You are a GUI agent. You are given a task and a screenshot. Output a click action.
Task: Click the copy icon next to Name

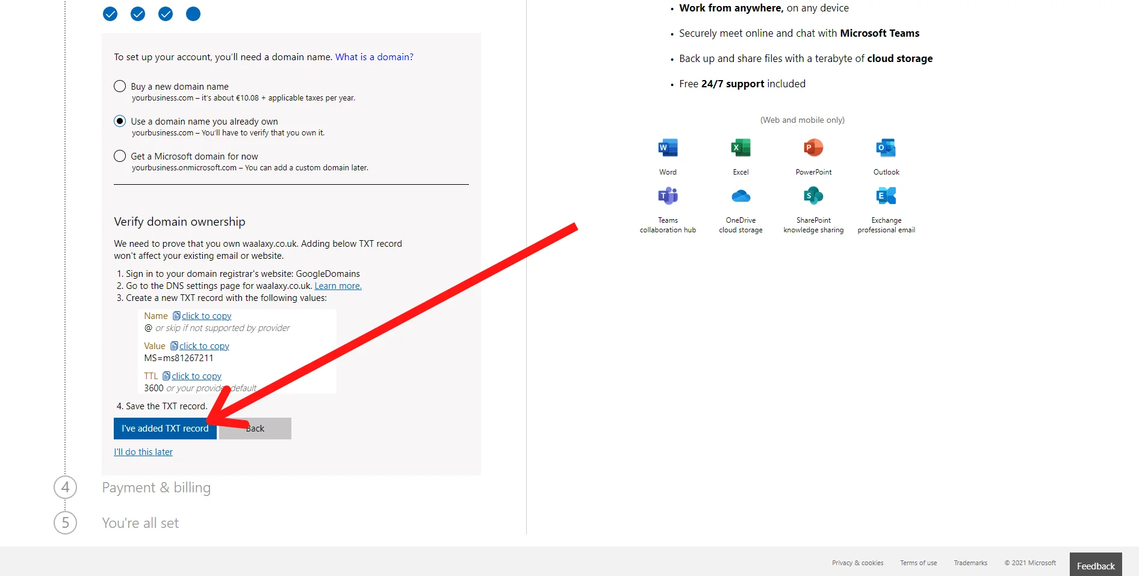coord(176,315)
